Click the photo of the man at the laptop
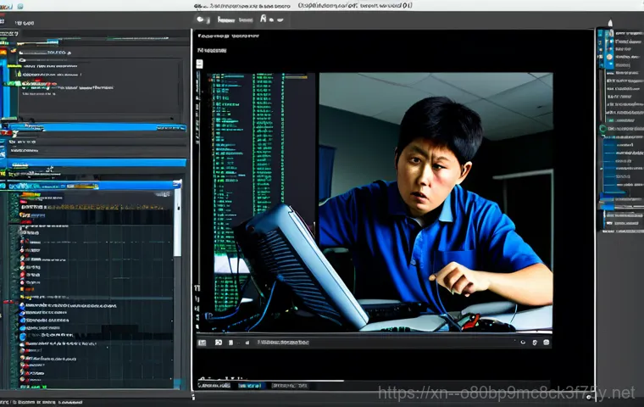This screenshot has height=407, width=644. [x=436, y=202]
